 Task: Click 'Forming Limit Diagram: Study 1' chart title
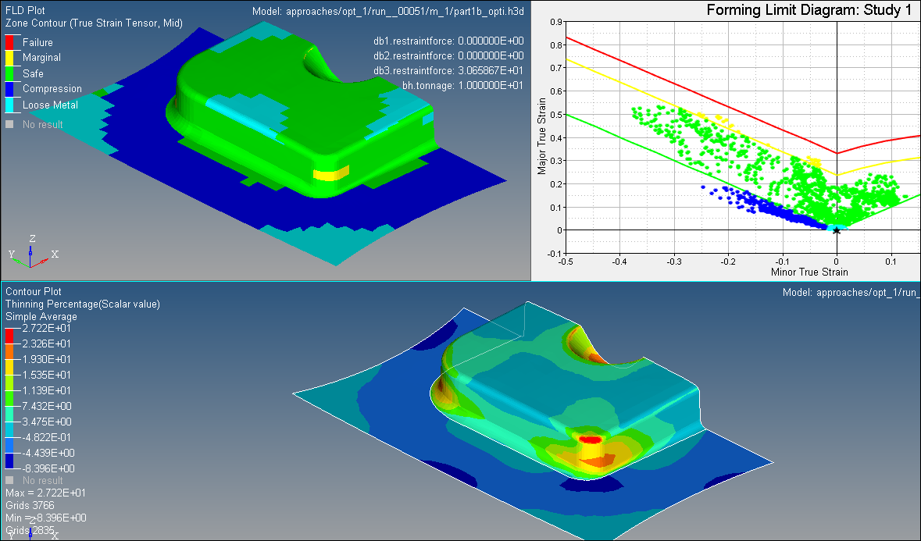809,10
